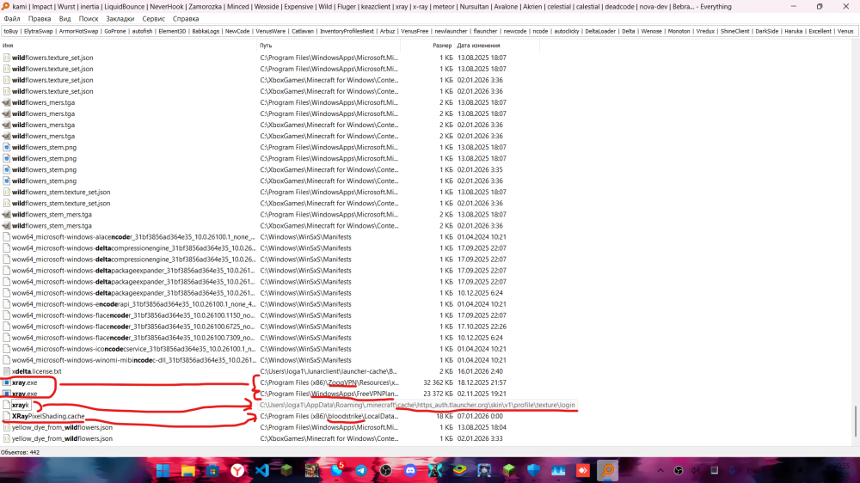Show hidden system tray icons chevron
Screen dimensions: 860x483
click(660, 470)
